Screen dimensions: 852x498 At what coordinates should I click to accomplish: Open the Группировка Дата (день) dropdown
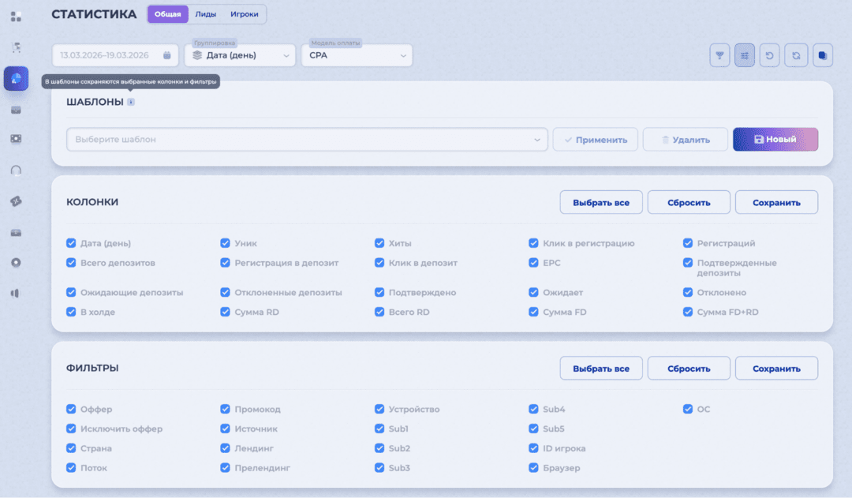click(240, 55)
